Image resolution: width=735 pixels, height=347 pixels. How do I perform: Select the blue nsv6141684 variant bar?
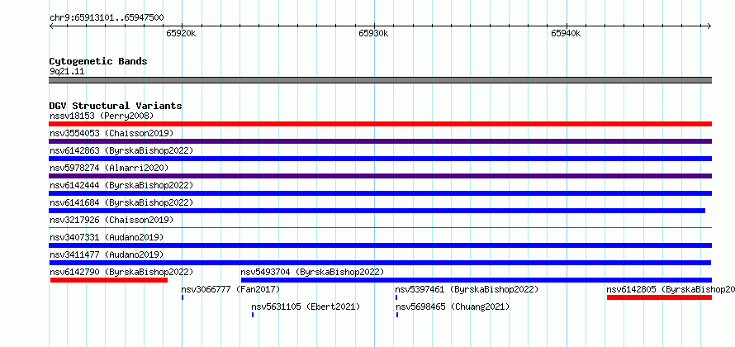[377, 211]
